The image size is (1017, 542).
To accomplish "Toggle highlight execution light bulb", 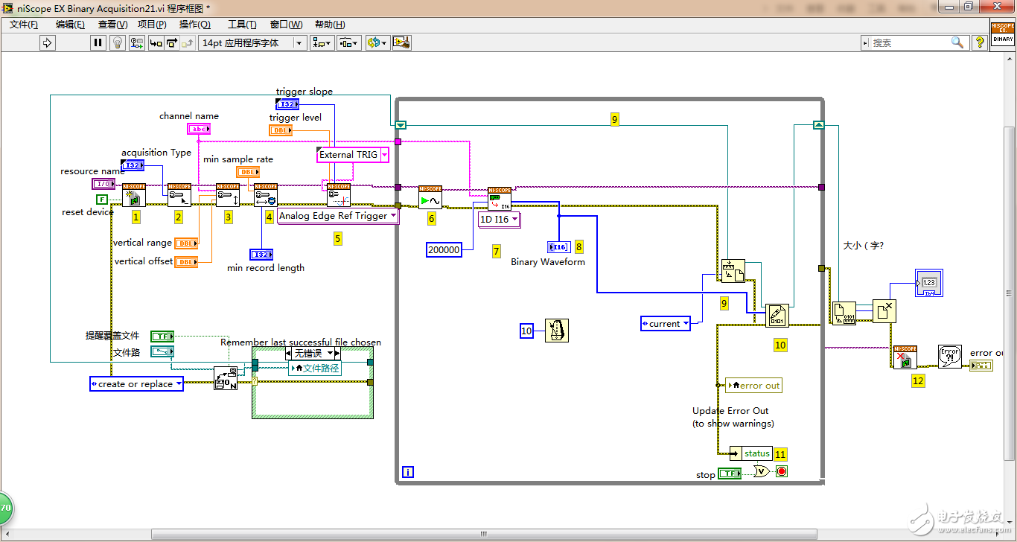I will (117, 43).
